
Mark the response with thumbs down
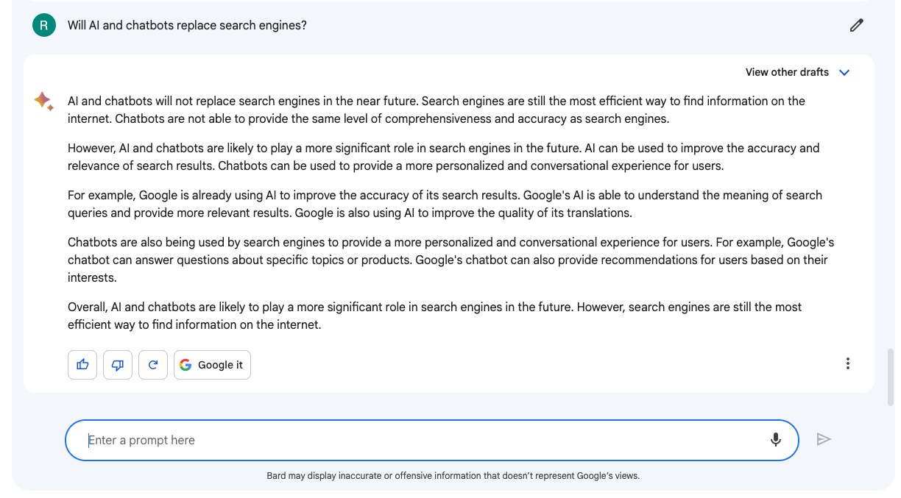click(118, 365)
